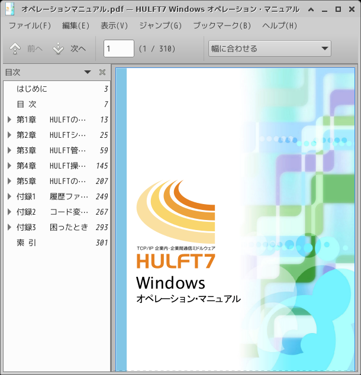Jump to 目 次 entry on page 7
The image size is (361, 375).
pyautogui.click(x=57, y=104)
